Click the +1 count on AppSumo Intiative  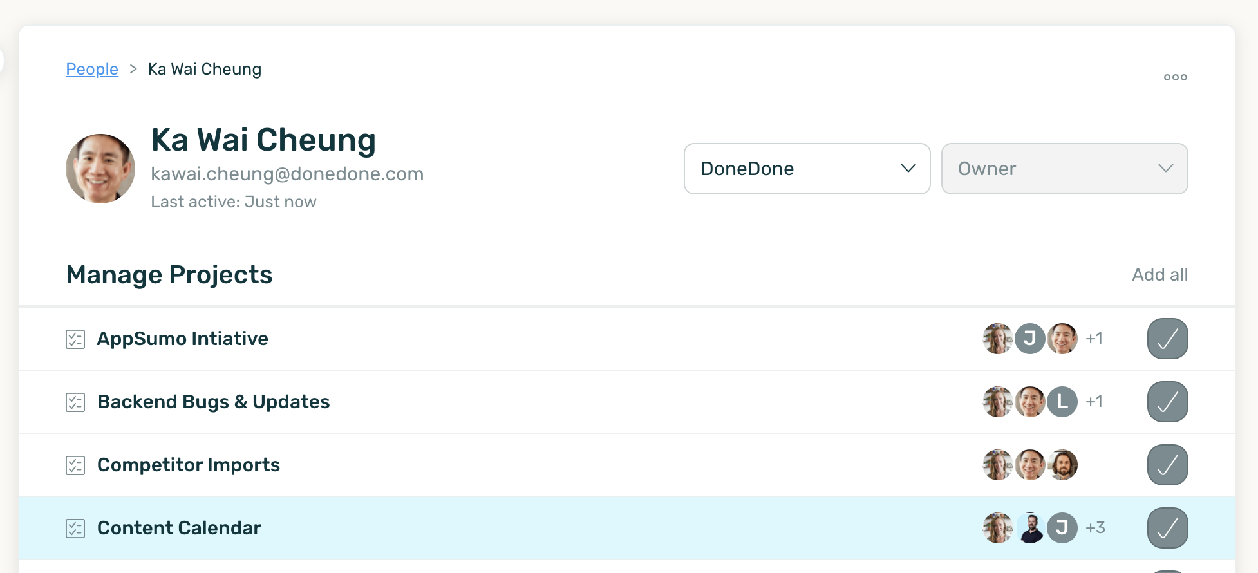click(x=1094, y=339)
